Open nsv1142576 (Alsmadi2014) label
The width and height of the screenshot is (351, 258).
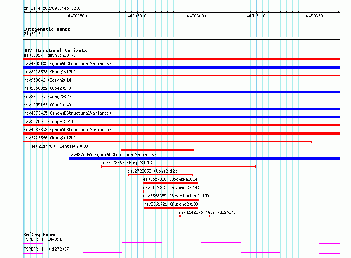click(207, 212)
